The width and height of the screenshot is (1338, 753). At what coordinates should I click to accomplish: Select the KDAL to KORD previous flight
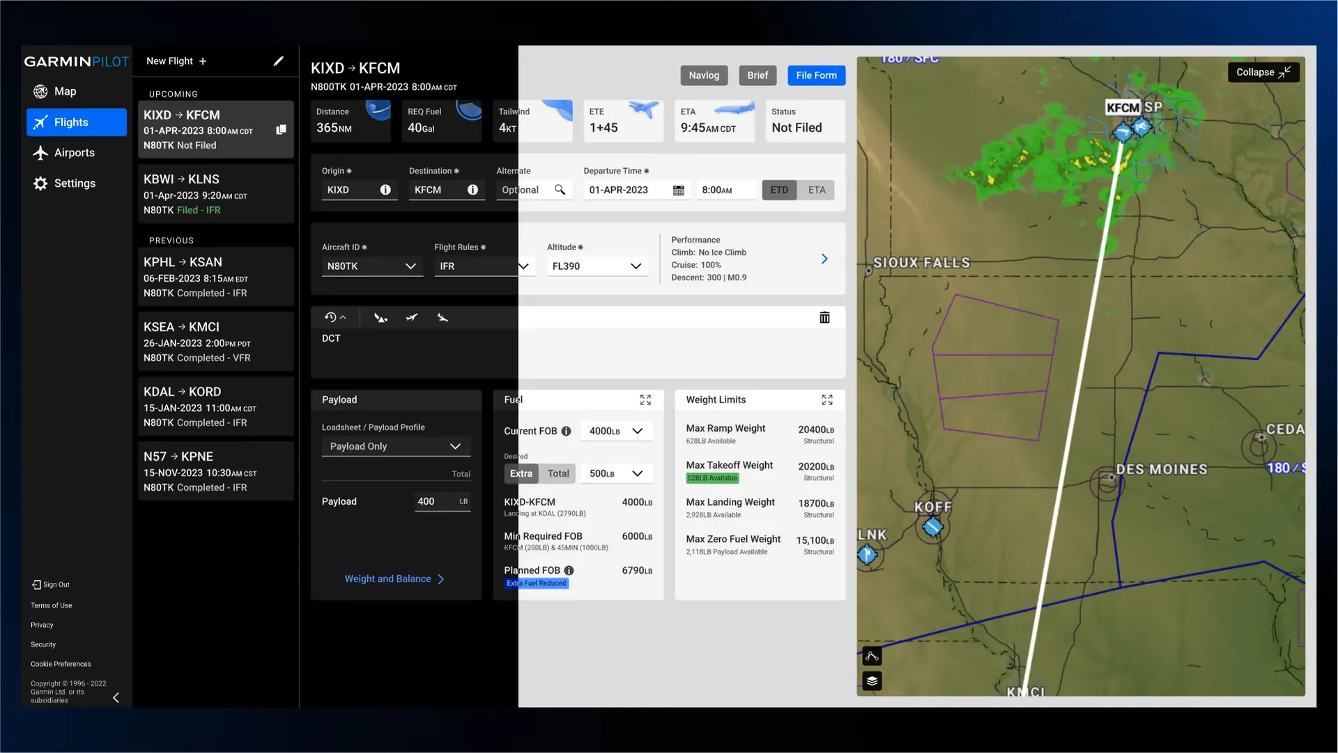coord(216,406)
